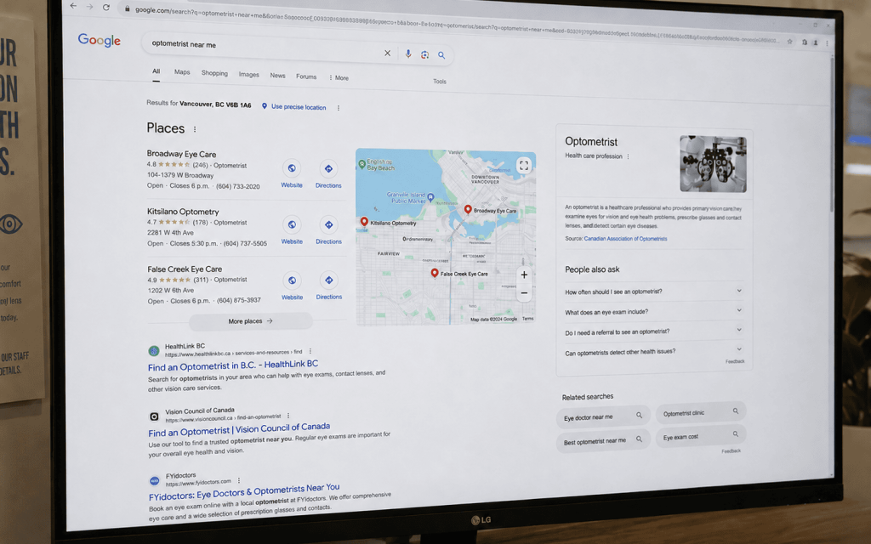Open options for FYidoctors result
Image resolution: width=871 pixels, height=544 pixels.
pos(239,480)
